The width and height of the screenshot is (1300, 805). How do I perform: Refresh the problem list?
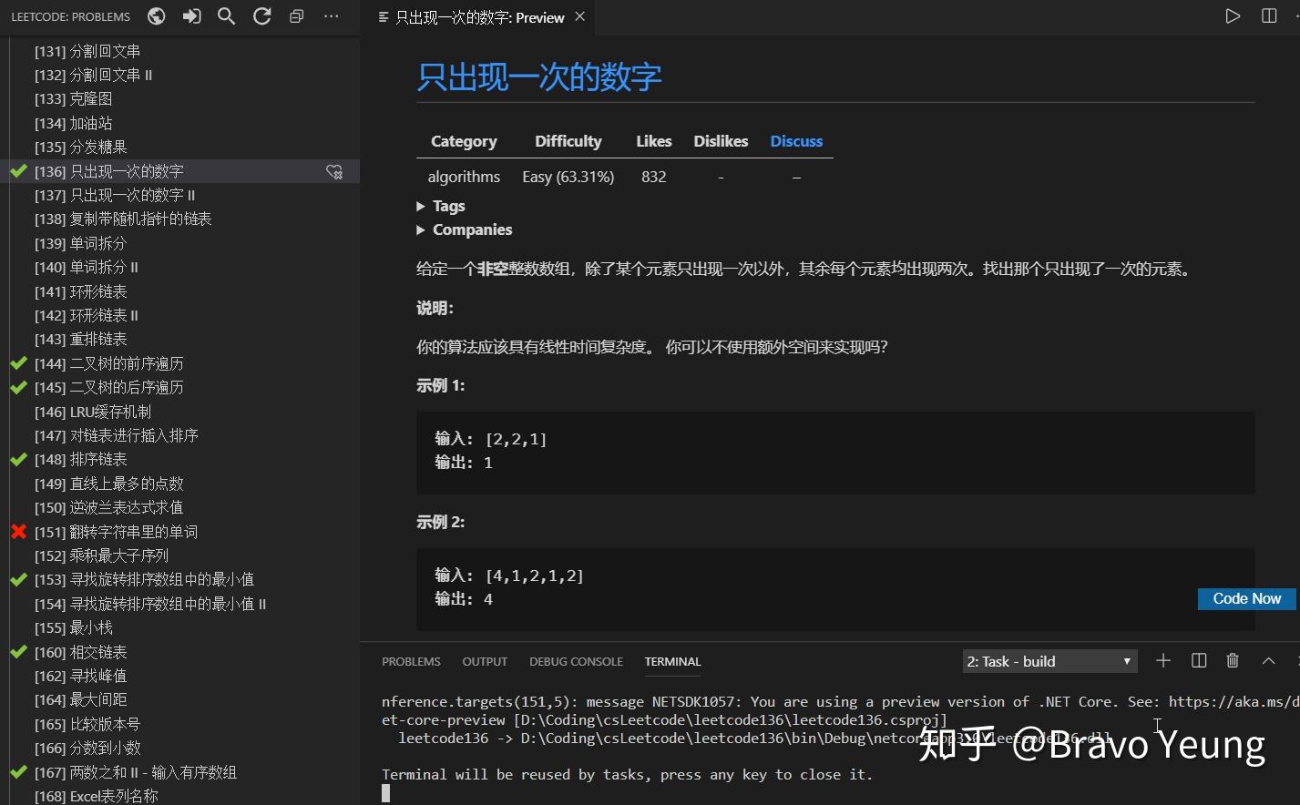coord(261,15)
